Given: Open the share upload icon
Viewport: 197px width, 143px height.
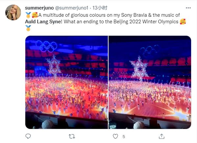Looking at the screenshot, I should coord(161,136).
